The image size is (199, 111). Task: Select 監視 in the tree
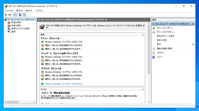pyautogui.click(x=13, y=32)
